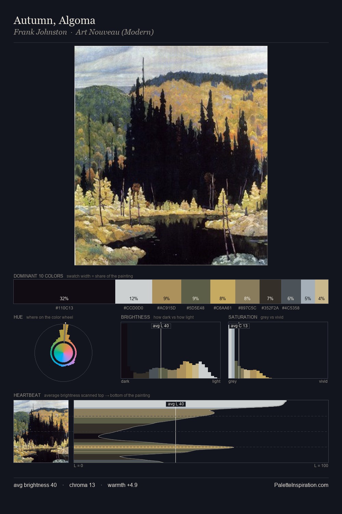Image resolution: width=342 pixels, height=514 pixels.
Task: Select the #4C5358 hex label
Action: [291, 308]
